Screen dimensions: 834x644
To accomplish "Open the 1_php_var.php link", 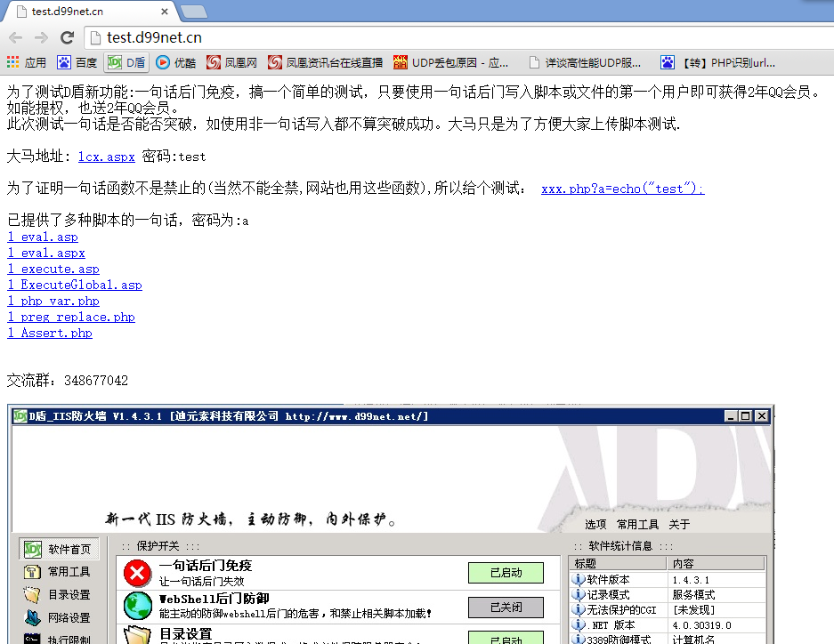I will [53, 301].
